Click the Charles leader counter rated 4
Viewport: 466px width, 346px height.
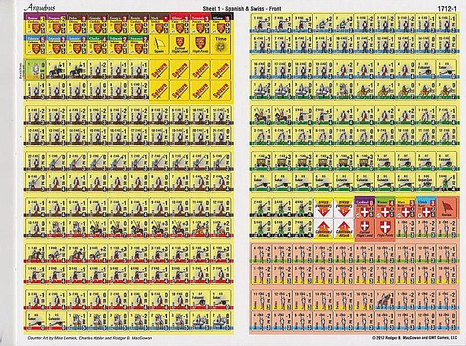pos(97,45)
